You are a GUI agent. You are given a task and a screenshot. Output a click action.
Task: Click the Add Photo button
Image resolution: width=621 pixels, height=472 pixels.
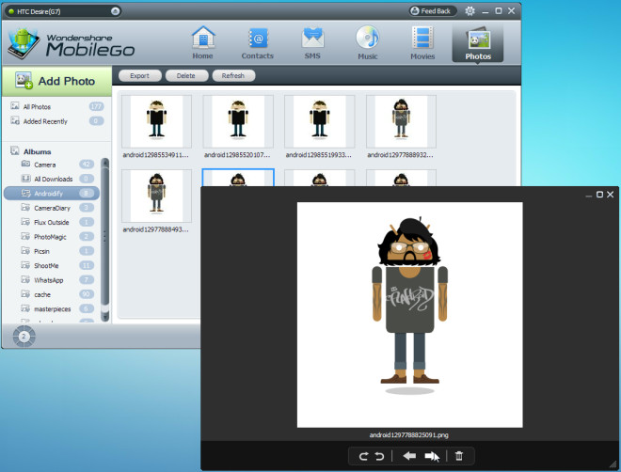coord(57,81)
